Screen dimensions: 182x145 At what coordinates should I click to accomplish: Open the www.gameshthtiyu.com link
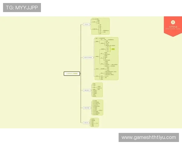148,137
